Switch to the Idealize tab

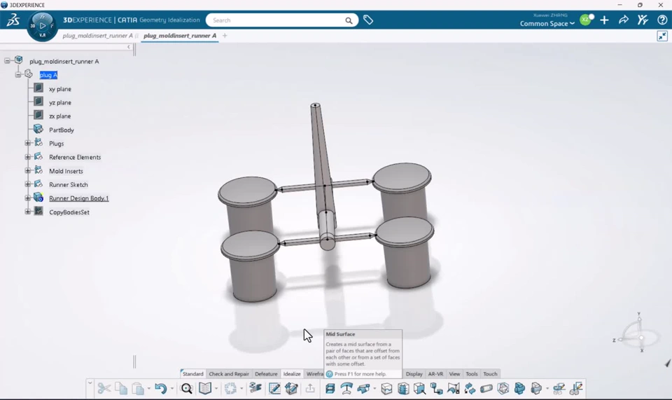click(x=292, y=374)
